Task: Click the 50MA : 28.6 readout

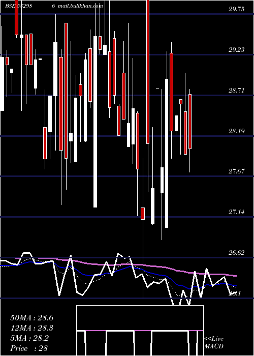Action: click(x=31, y=318)
